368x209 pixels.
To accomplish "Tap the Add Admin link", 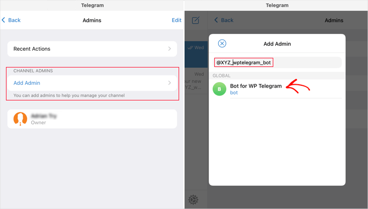I will pyautogui.click(x=27, y=83).
